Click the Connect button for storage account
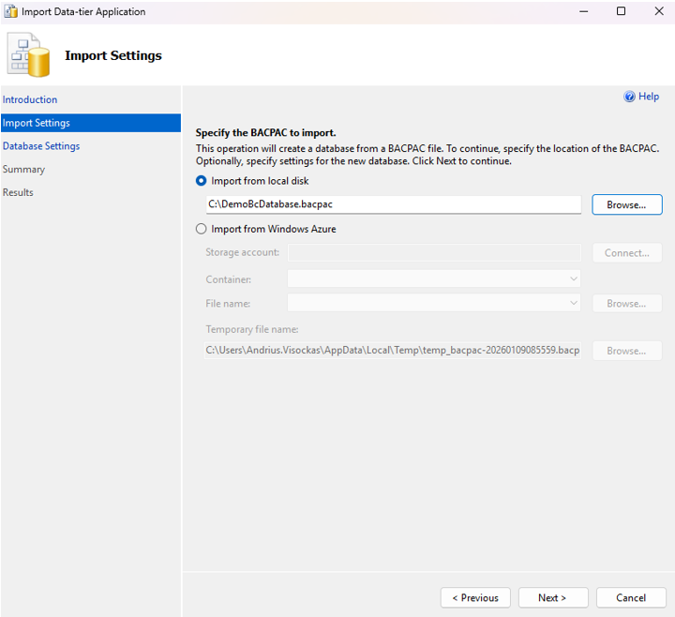Screen dimensions: 675x617 coord(626,253)
